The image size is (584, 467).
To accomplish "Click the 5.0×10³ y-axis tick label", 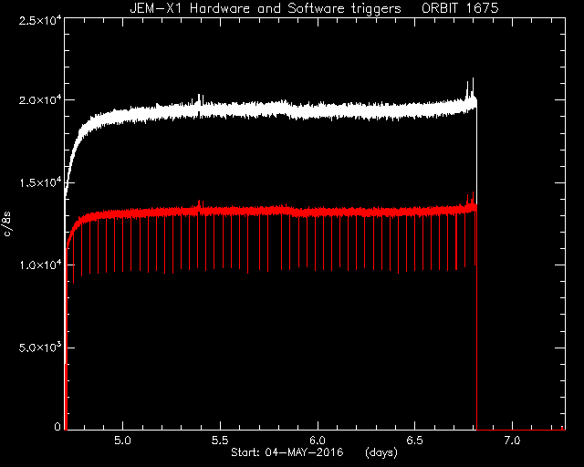I will [40, 348].
